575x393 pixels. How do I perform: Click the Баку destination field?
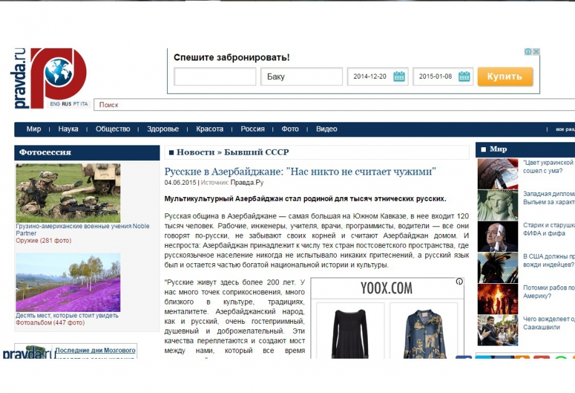pos(301,76)
